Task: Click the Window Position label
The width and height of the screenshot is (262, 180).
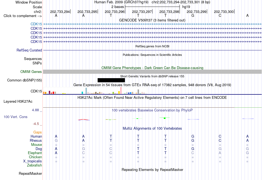Action: point(29,2)
